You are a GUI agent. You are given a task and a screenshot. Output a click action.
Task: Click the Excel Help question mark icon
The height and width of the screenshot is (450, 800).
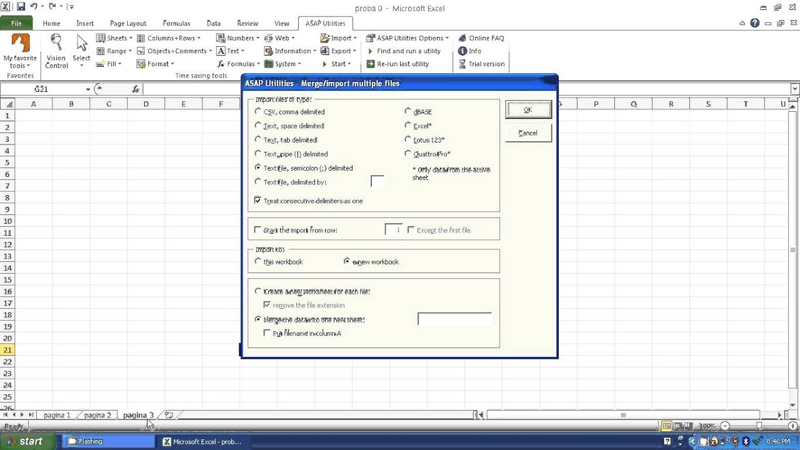[x=755, y=23]
